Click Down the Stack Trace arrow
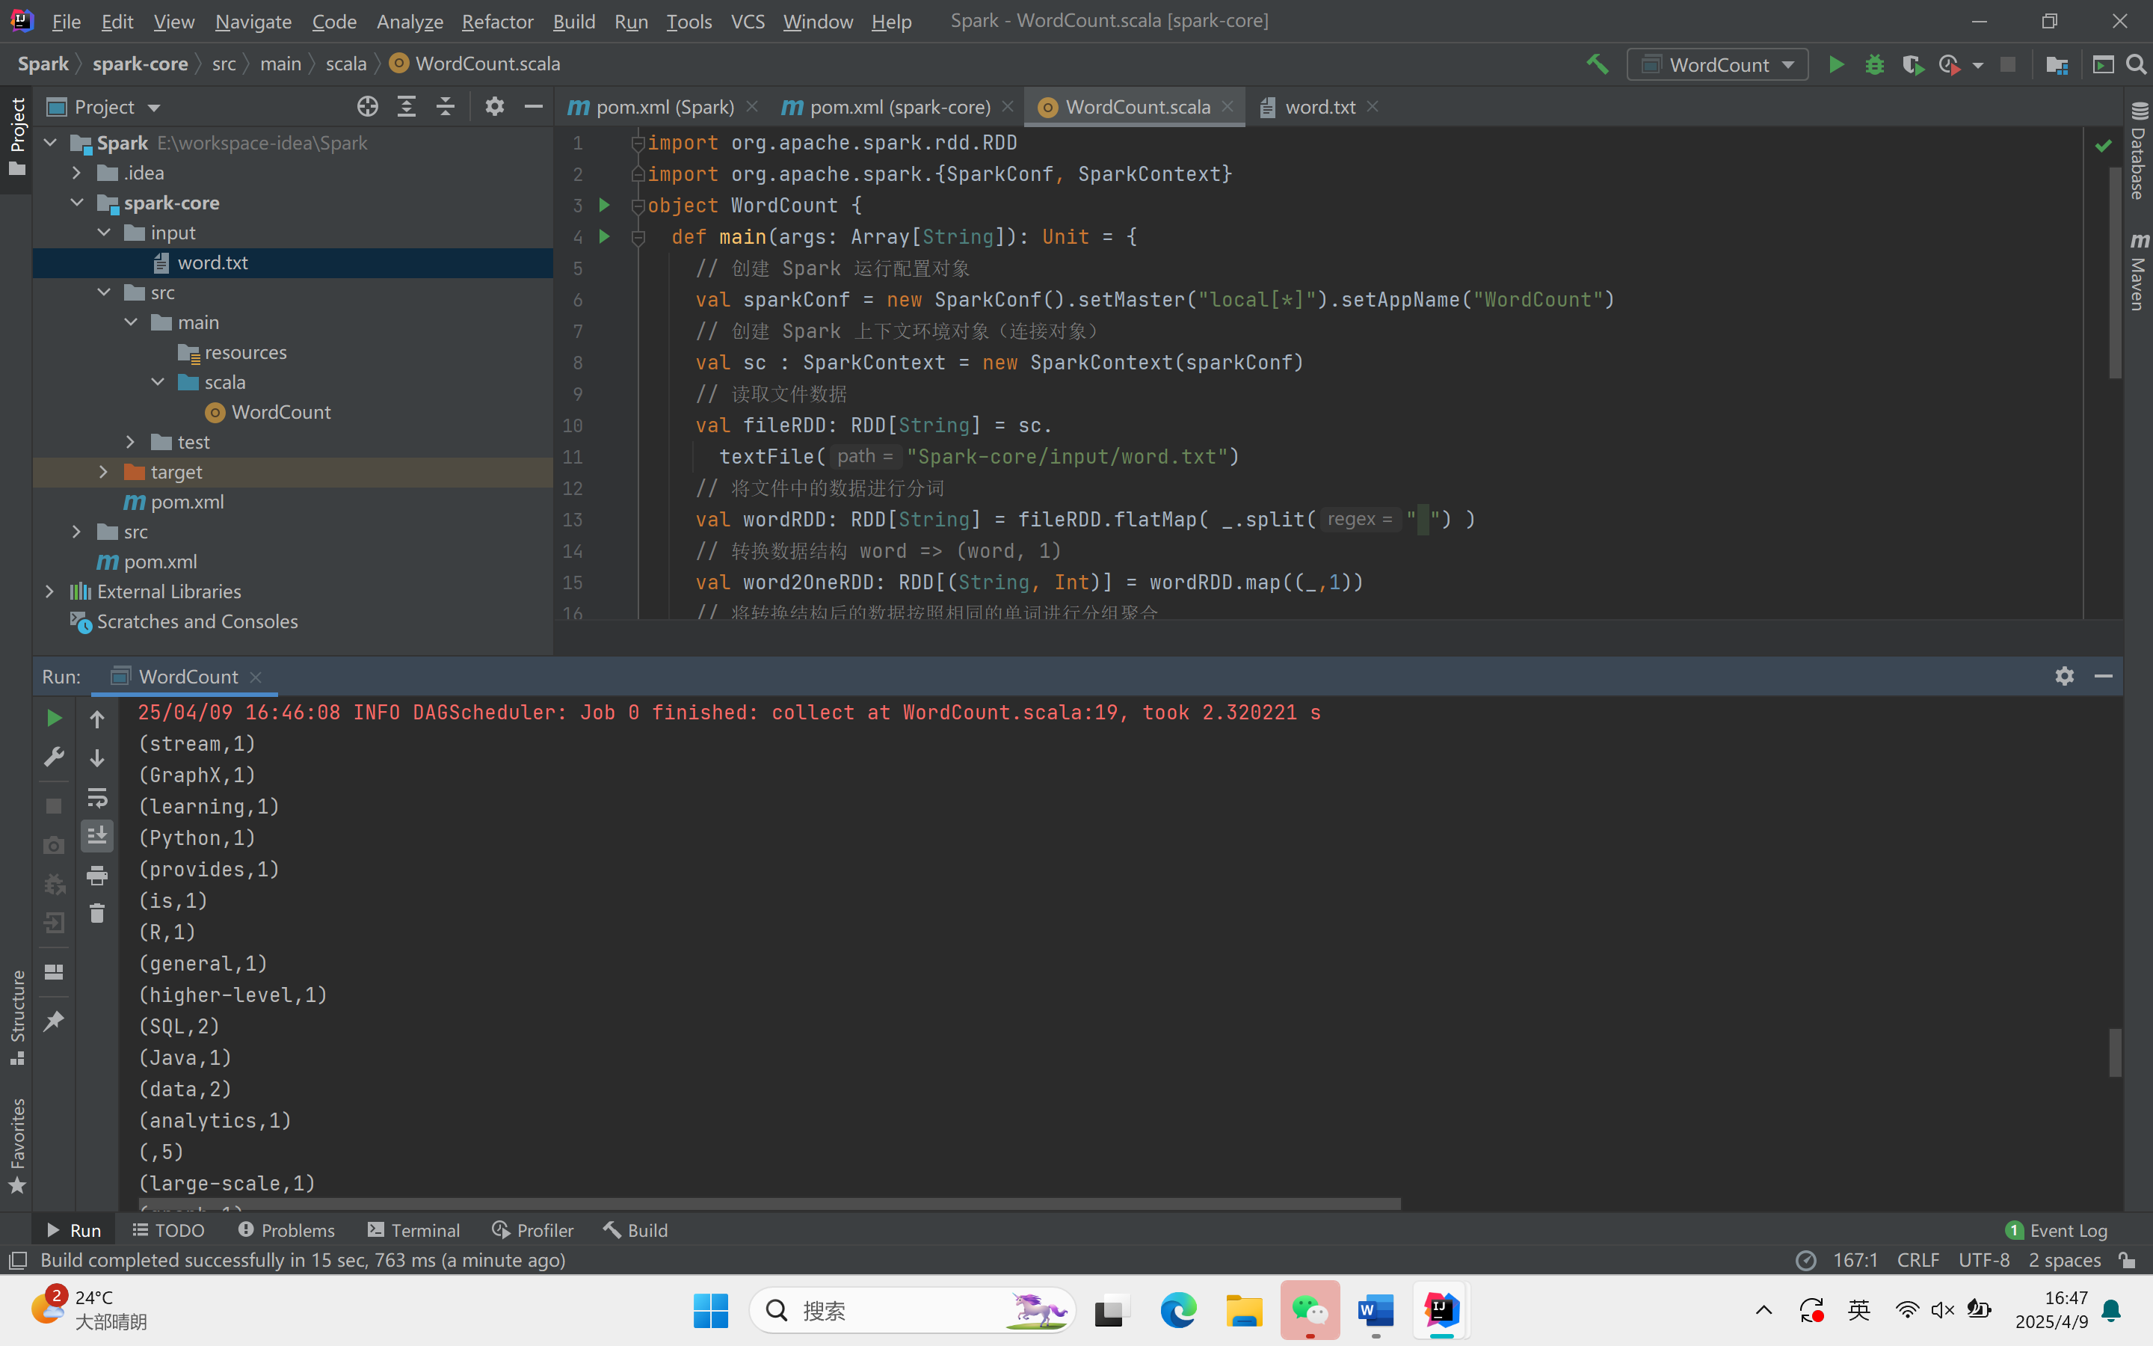 coord(97,757)
